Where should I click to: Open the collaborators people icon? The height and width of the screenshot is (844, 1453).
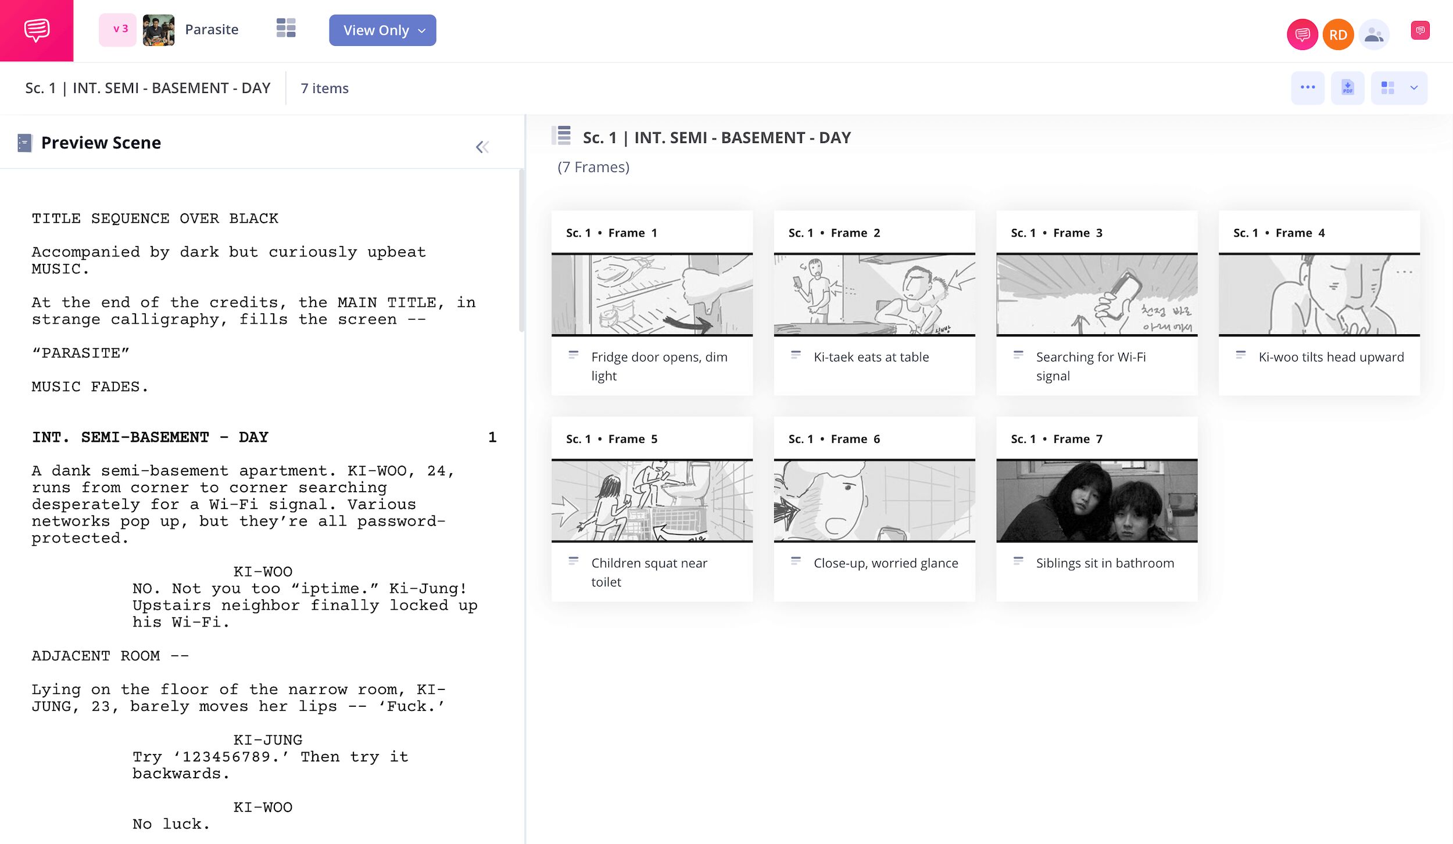click(x=1373, y=35)
